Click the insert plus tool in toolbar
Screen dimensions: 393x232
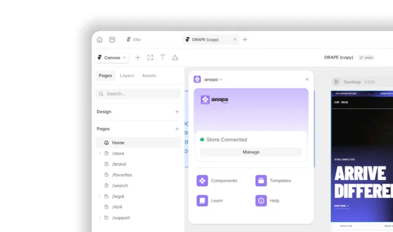coord(138,58)
